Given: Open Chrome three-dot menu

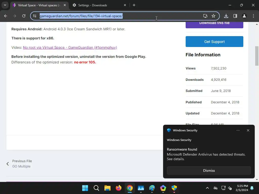Looking at the screenshot, I should click(x=253, y=16).
